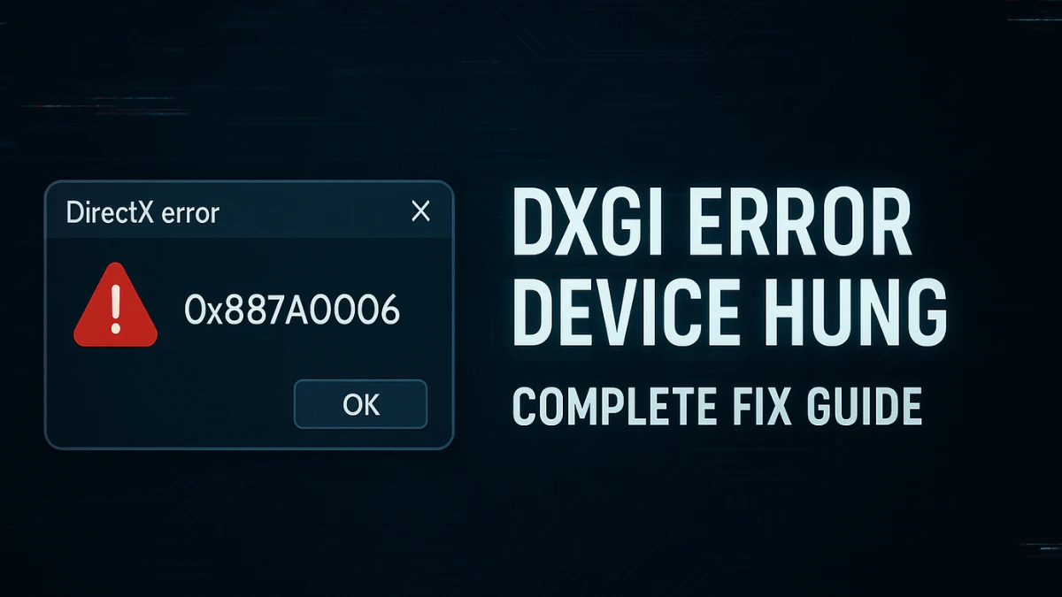
Task: Click the red warning triangle icon
Action: point(115,303)
